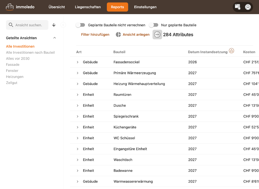Click the Primäre Wärmeerzeugung cell
The height and width of the screenshot is (189, 259).
click(x=135, y=73)
